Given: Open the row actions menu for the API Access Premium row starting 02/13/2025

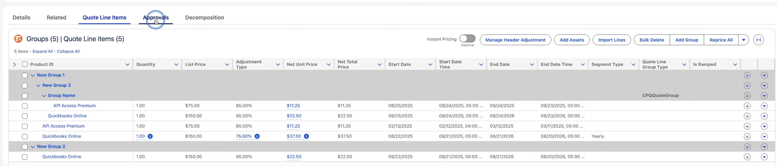Looking at the screenshot, I should tap(764, 126).
